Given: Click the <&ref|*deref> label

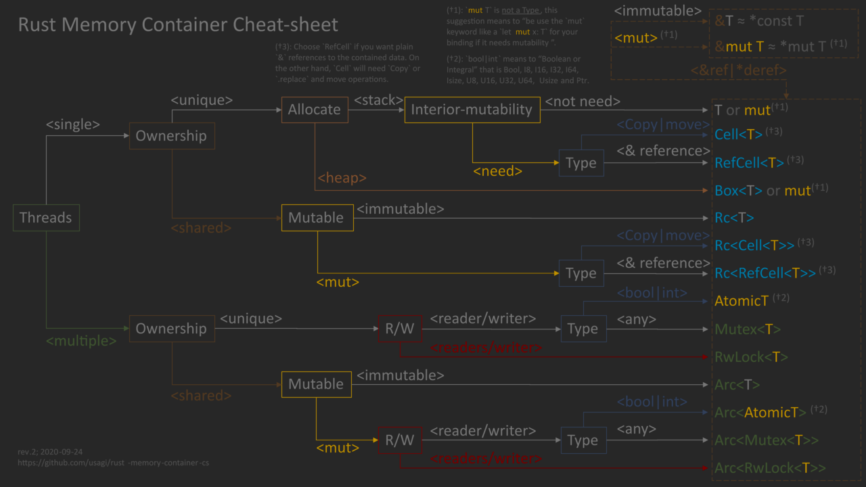Looking at the screenshot, I should pyautogui.click(x=738, y=70).
